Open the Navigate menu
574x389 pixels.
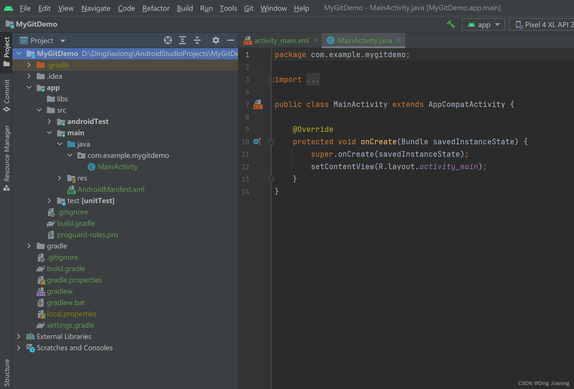96,8
